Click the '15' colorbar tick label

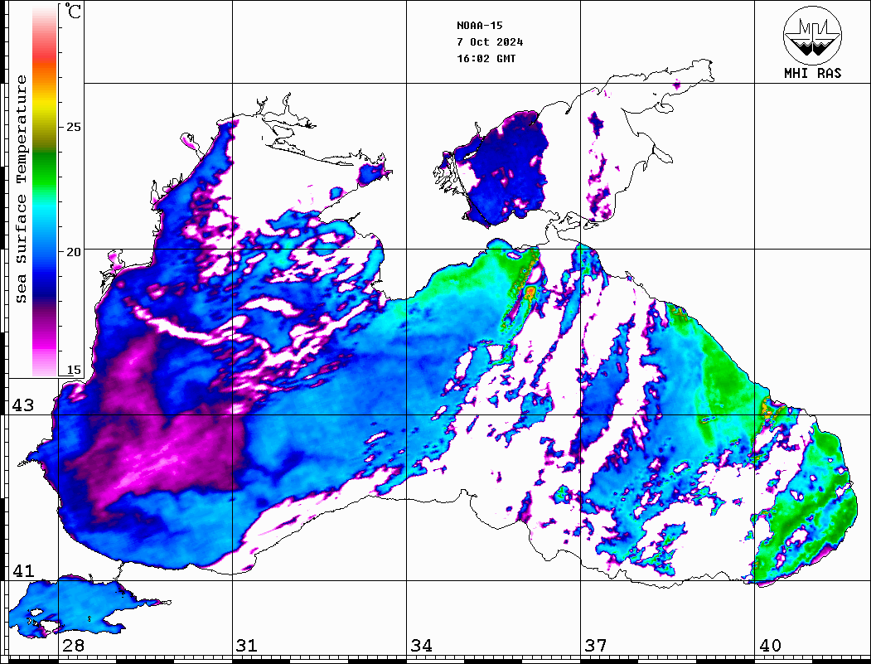coord(73,370)
